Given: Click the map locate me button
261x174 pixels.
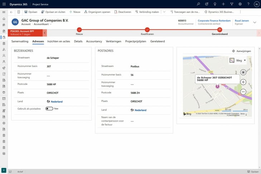Looking at the screenshot, I should [243, 72].
